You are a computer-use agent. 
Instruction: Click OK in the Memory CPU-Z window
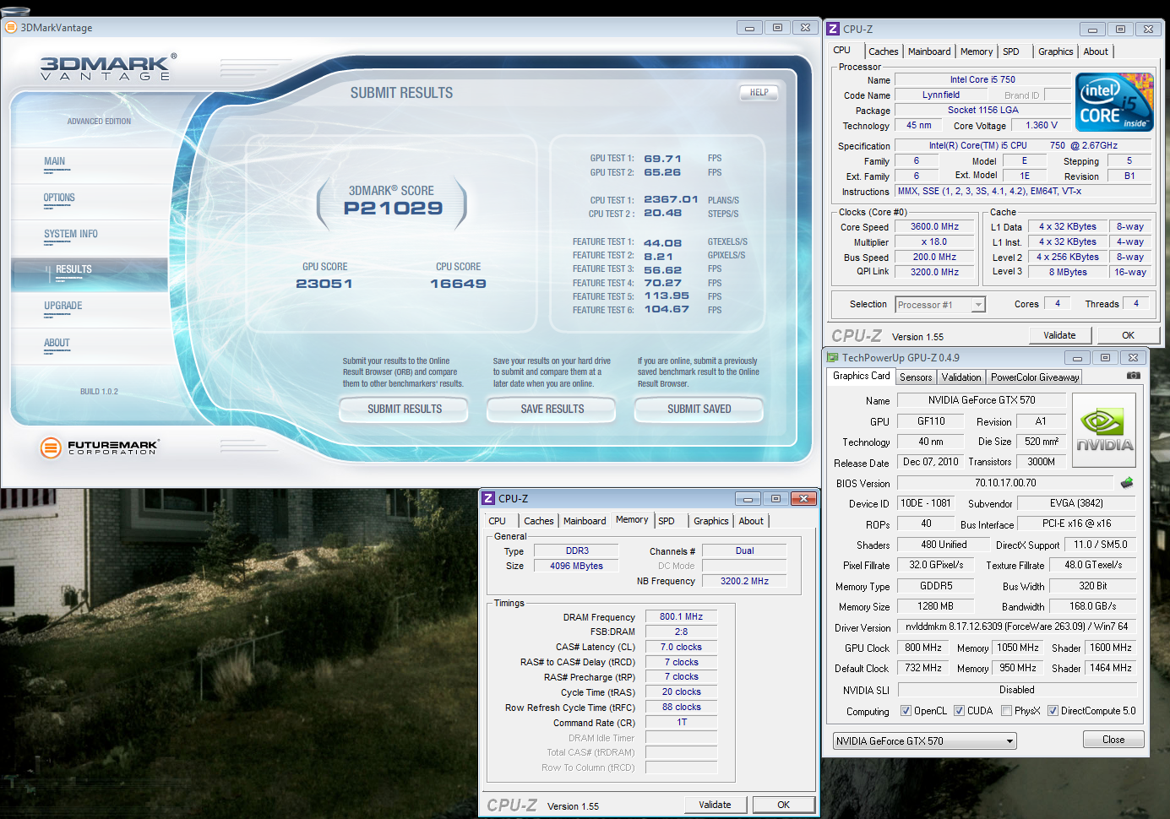[x=783, y=805]
